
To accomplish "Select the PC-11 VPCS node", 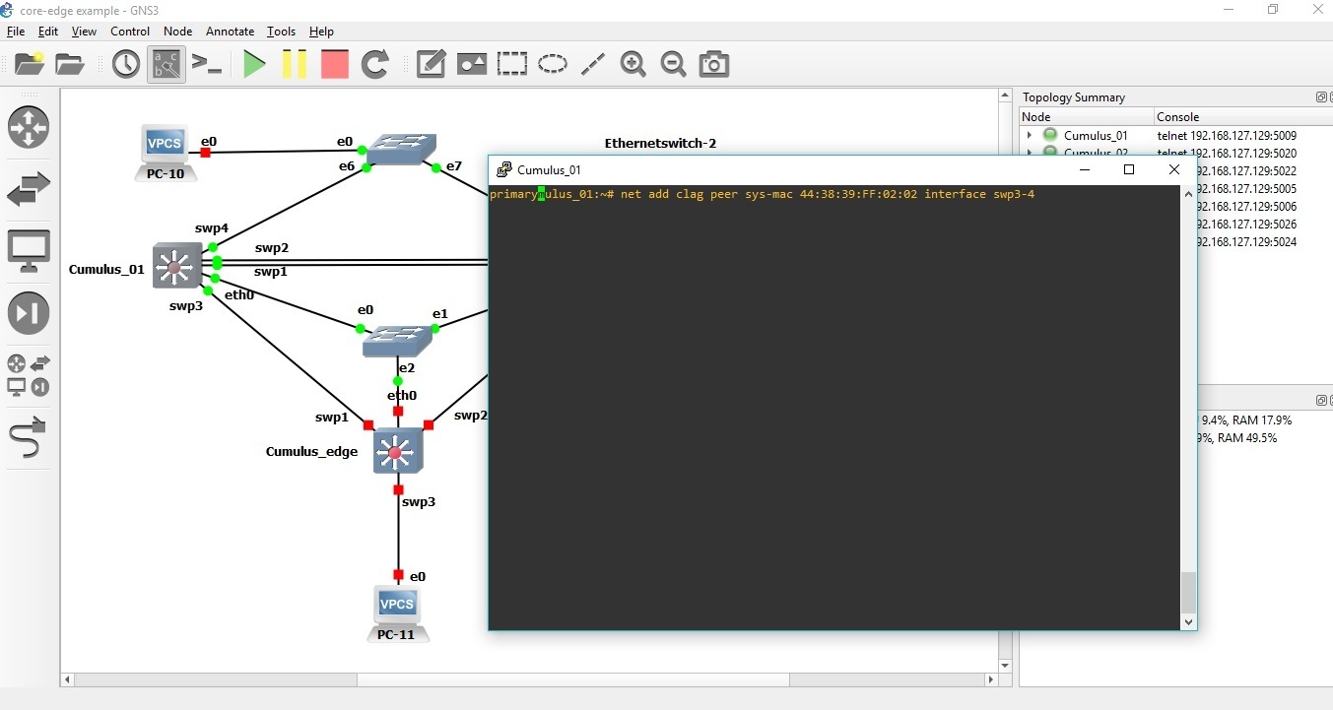I will tap(397, 613).
